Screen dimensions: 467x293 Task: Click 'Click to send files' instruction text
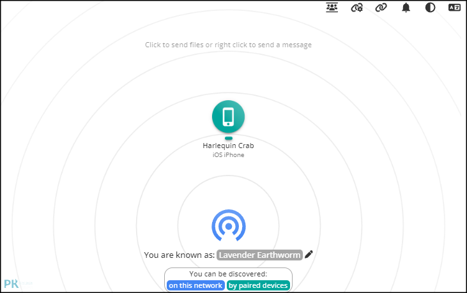point(229,45)
